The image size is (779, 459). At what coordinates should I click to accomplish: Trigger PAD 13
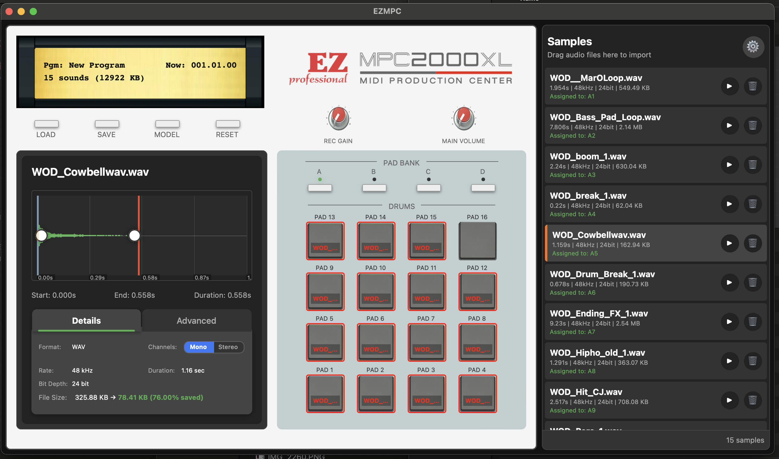[325, 241]
